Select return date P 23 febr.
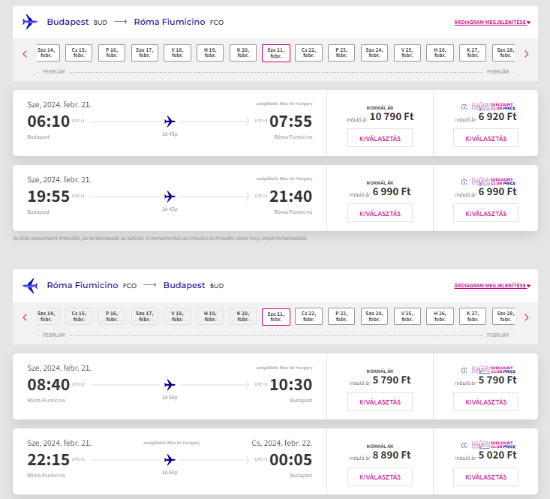 342,317
